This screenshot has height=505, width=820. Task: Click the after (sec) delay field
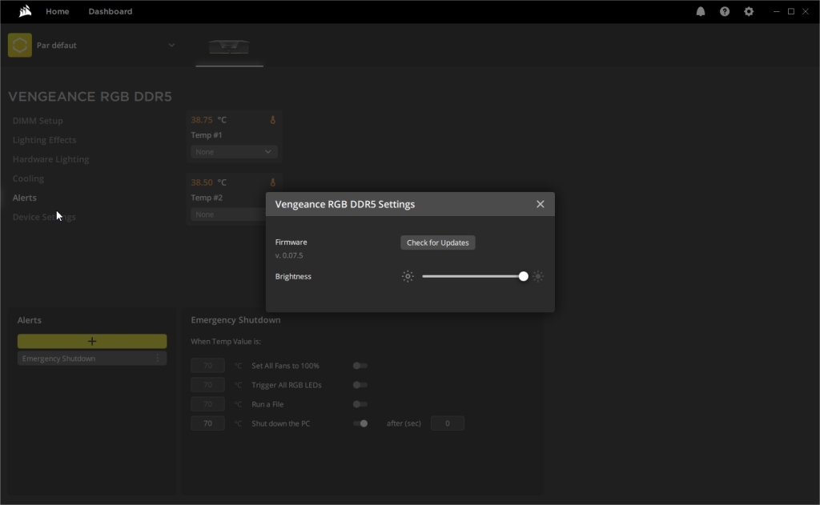447,423
